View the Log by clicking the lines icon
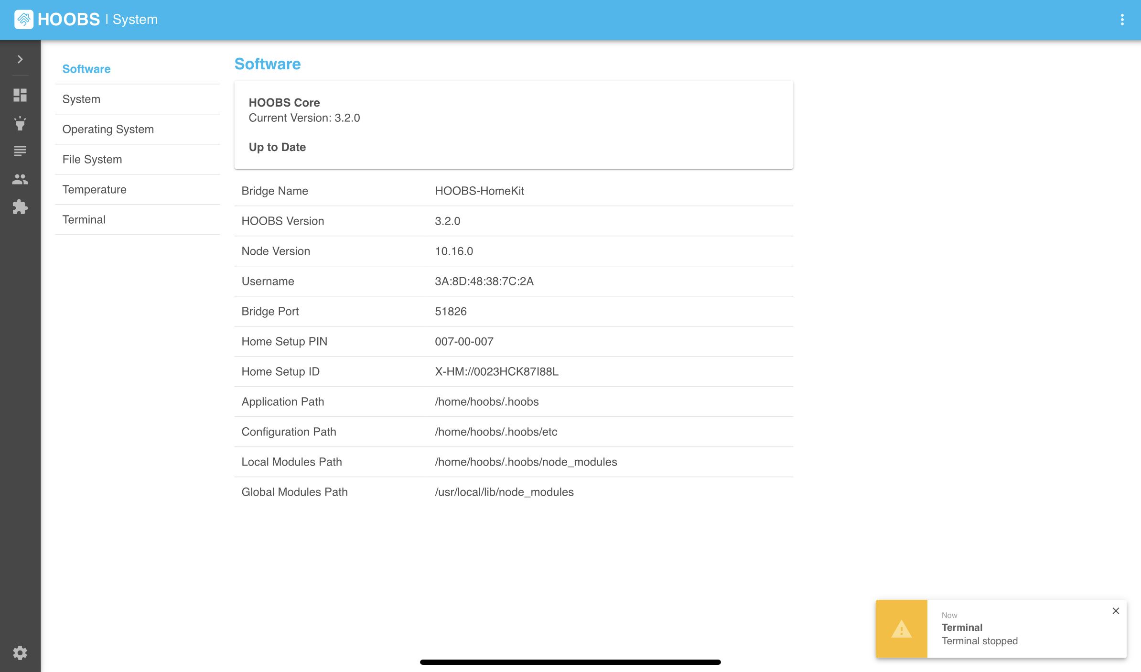1141x672 pixels. [x=20, y=151]
